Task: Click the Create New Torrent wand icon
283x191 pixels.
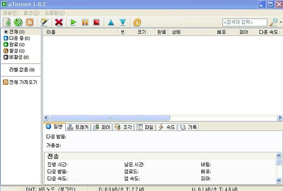Action: click(44, 22)
